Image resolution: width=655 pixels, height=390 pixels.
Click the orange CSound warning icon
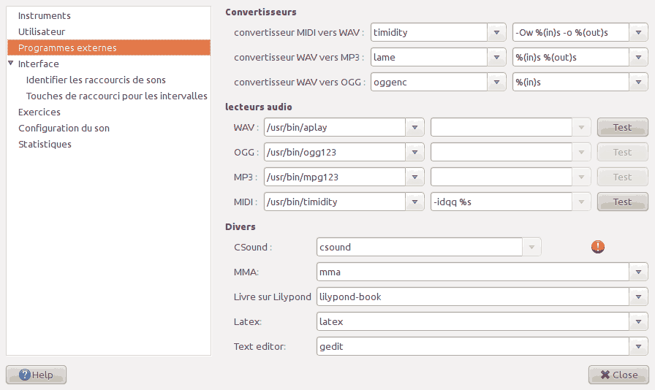598,247
